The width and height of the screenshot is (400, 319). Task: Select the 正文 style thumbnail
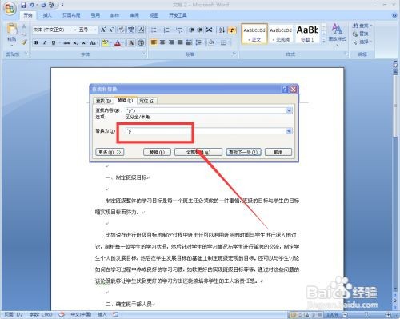[x=254, y=34]
